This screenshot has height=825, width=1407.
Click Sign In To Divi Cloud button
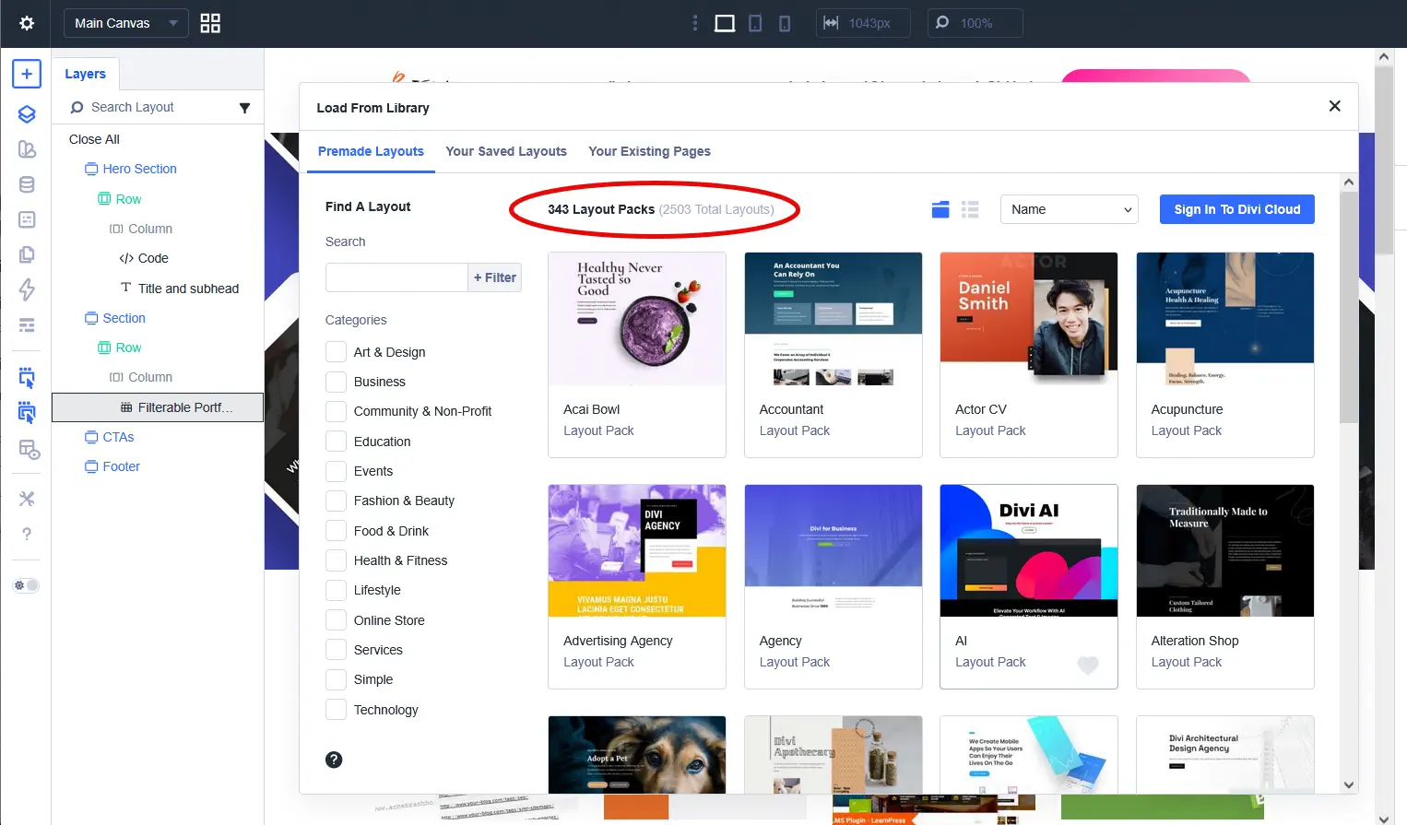(x=1236, y=209)
